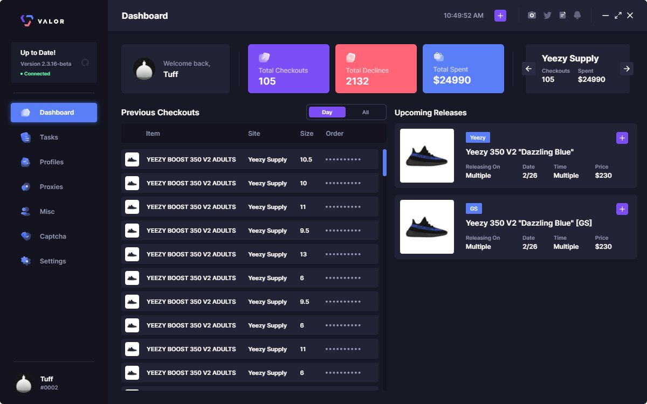Click the Misc sidebar icon

click(x=25, y=212)
